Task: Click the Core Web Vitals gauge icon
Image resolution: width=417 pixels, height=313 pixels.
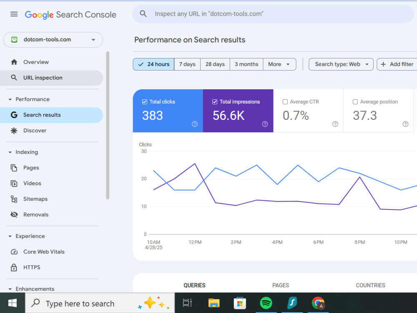Action: point(14,252)
